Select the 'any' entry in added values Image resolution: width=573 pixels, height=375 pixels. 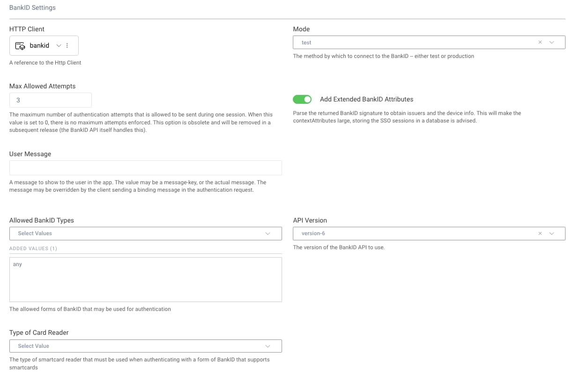[x=18, y=265]
